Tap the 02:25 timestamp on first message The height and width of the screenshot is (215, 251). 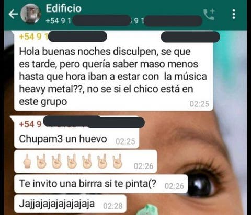point(199,104)
